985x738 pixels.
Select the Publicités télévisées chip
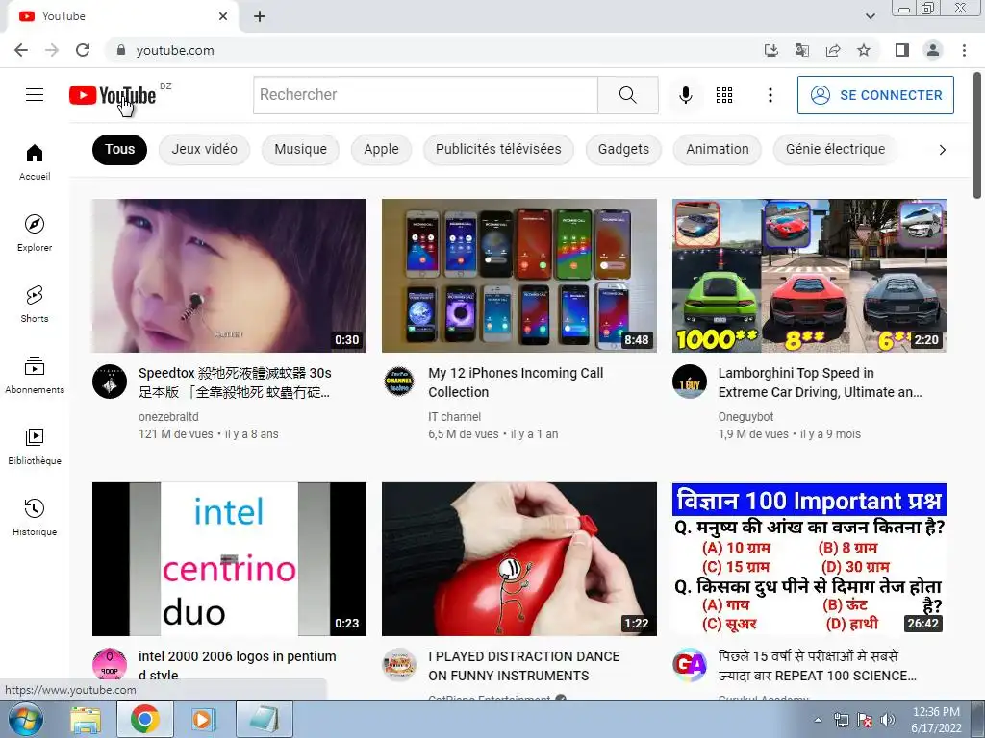pos(498,149)
